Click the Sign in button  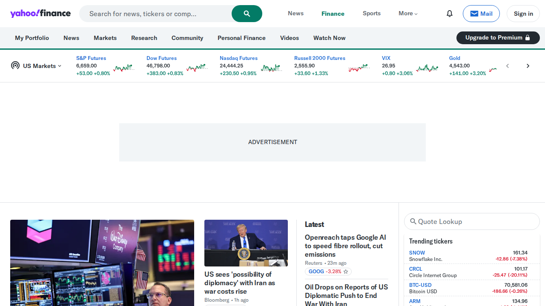point(523,14)
